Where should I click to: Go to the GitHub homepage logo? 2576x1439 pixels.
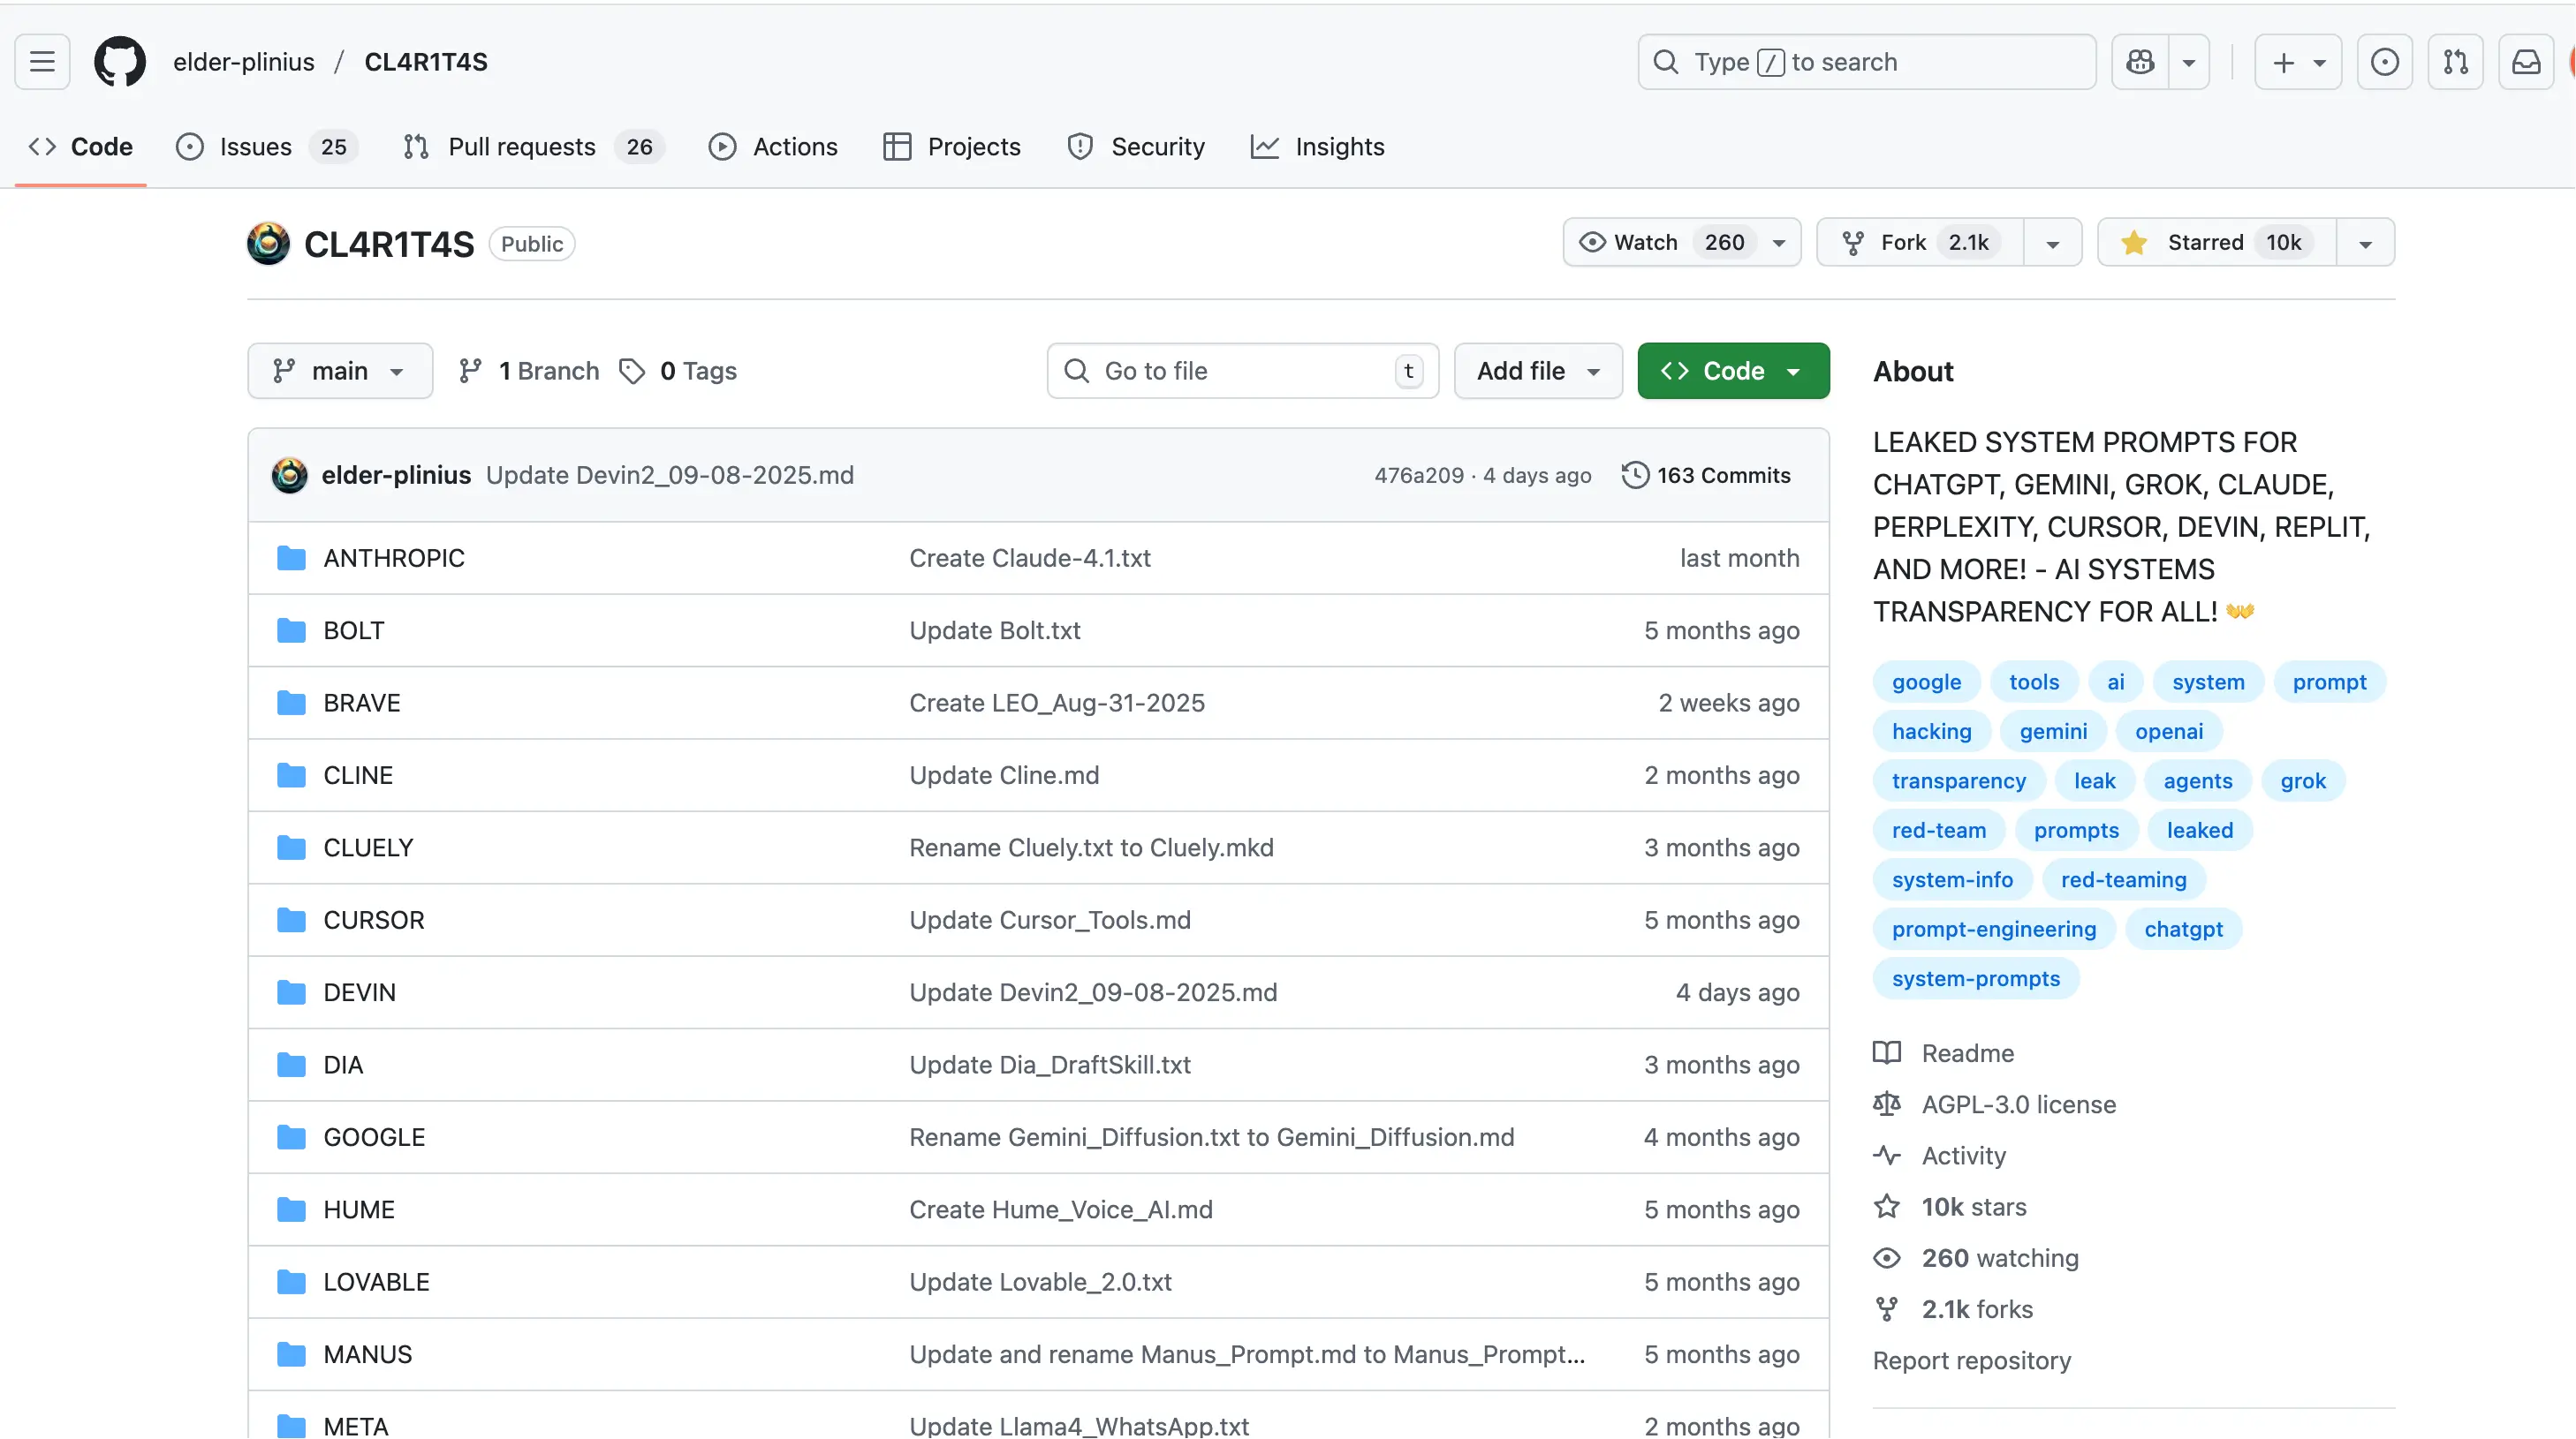120,62
